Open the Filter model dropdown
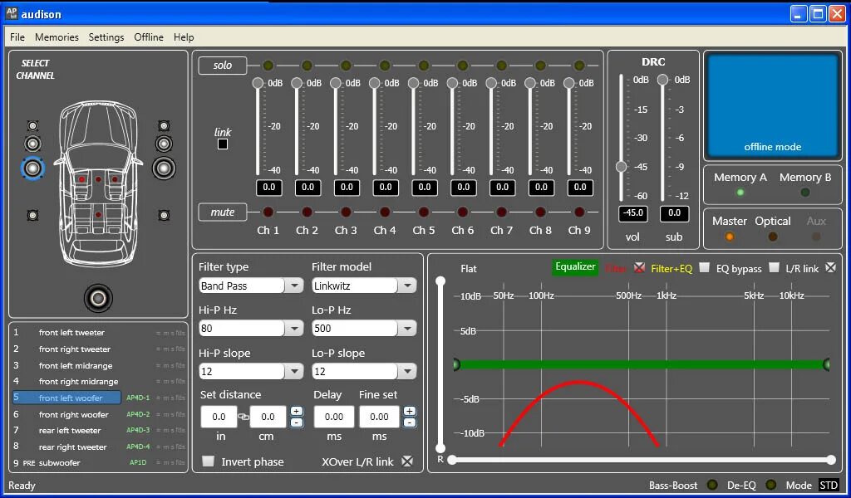The width and height of the screenshot is (851, 498). [407, 286]
